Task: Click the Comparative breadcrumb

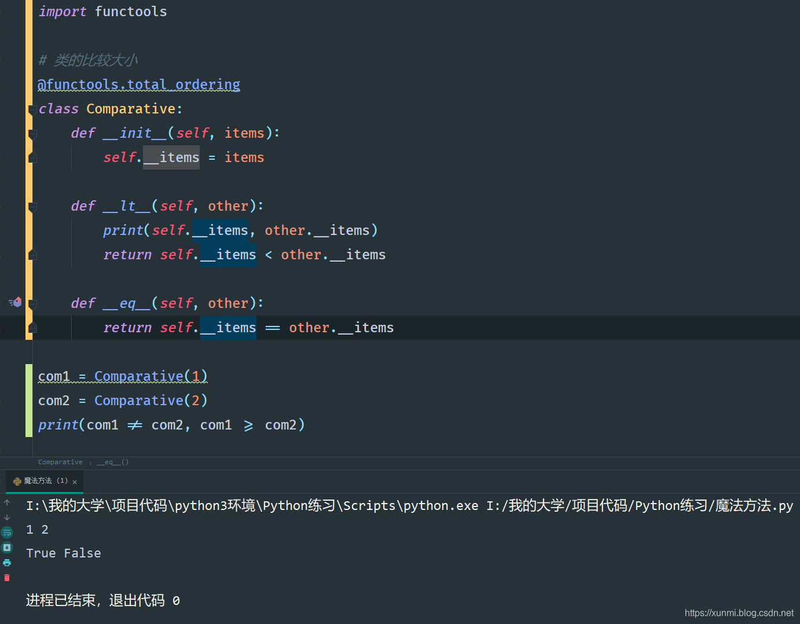Action: point(60,462)
